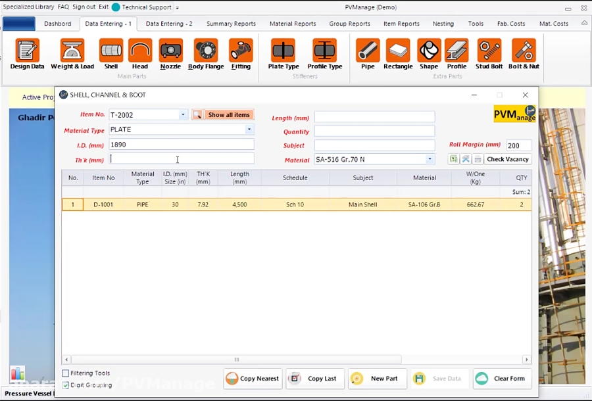Open the Nozzle data entry
This screenshot has width=592, height=401.
(x=170, y=54)
